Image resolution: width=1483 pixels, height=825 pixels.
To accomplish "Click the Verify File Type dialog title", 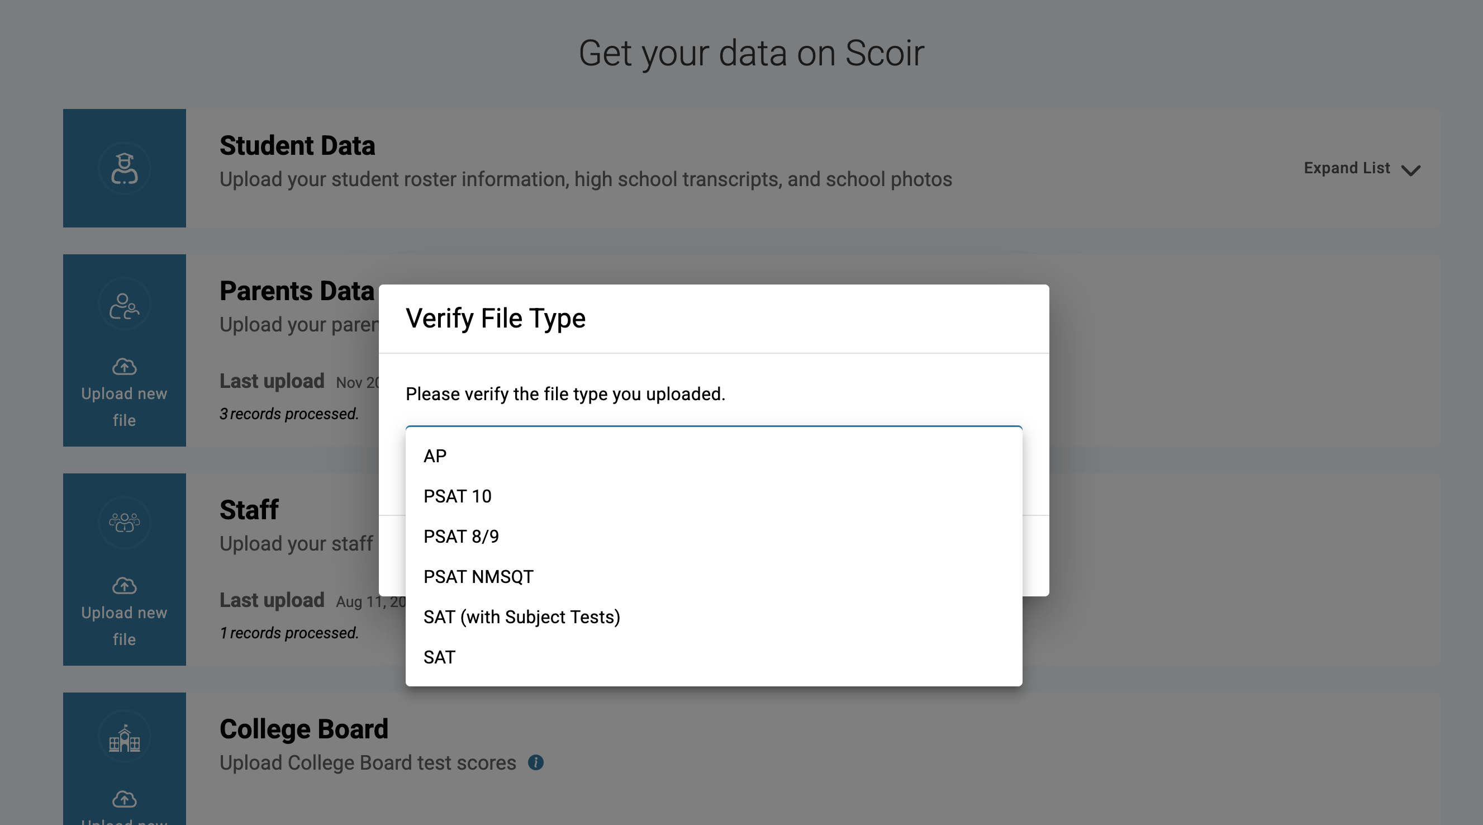I will coord(496,319).
